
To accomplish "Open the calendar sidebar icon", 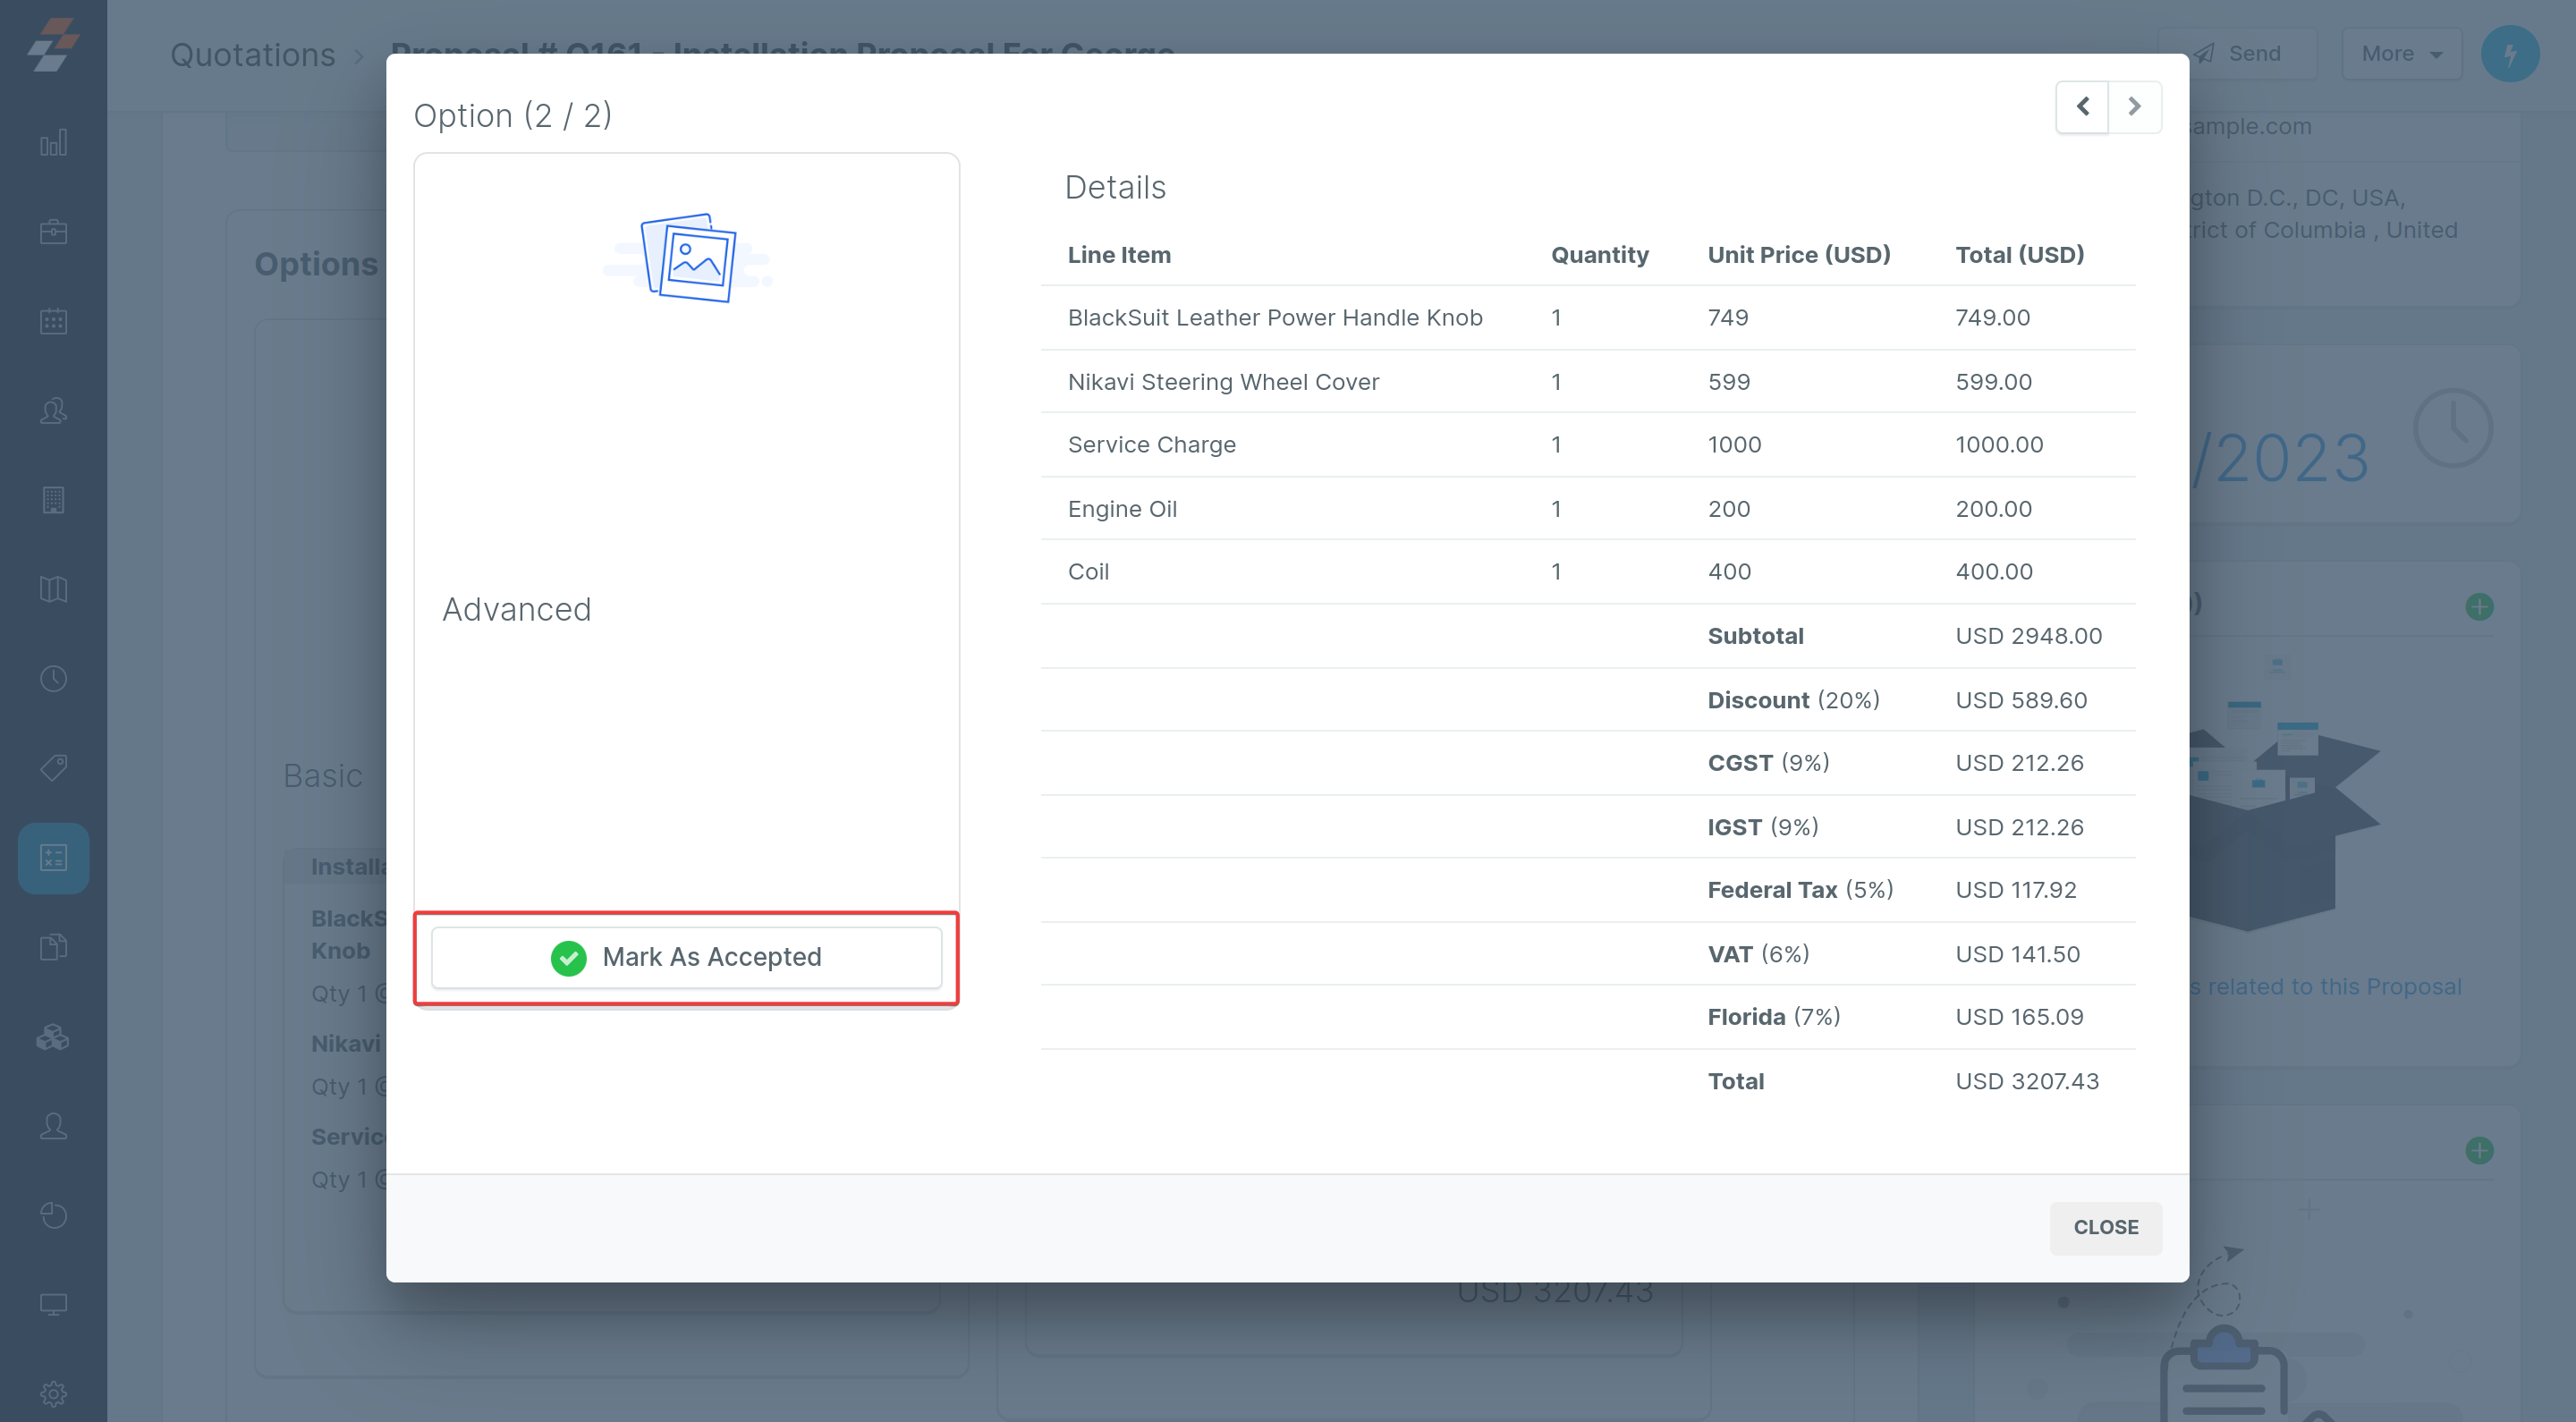I will [53, 321].
